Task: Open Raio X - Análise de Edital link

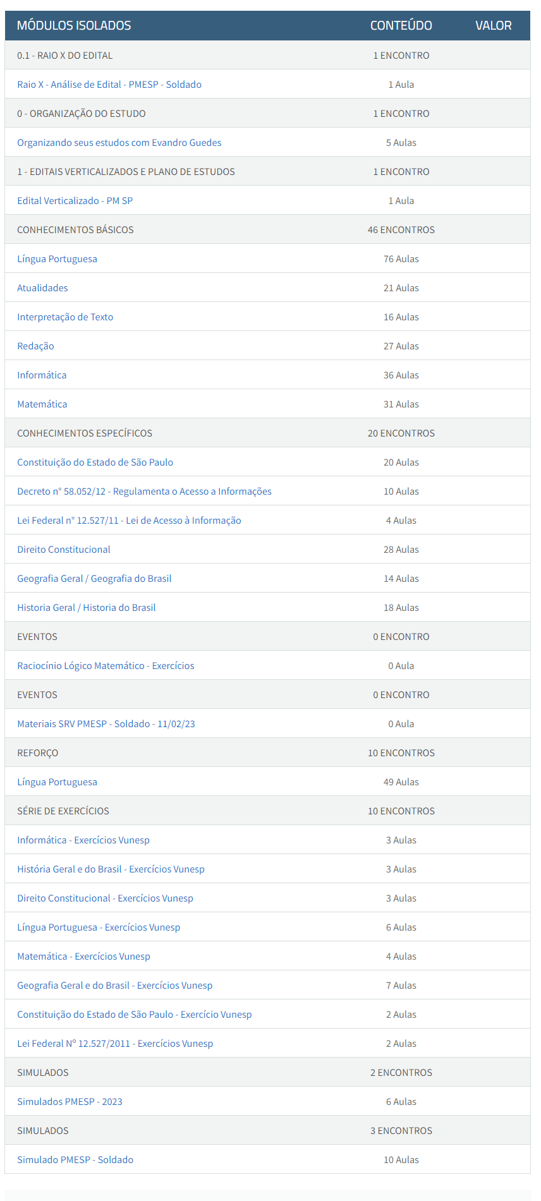Action: (x=109, y=85)
